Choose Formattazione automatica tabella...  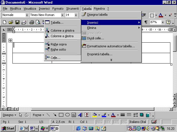[111, 46]
